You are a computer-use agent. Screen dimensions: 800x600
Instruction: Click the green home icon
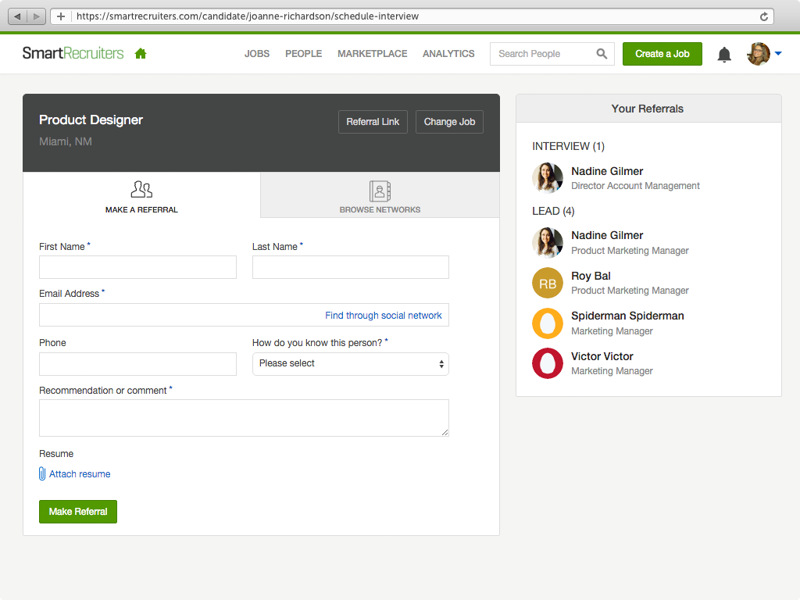click(141, 54)
